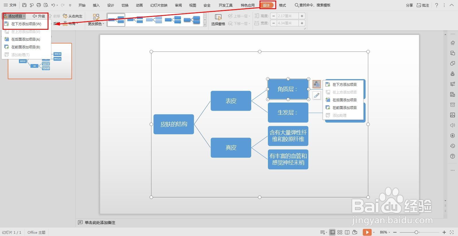The image size is (458, 236).
Task: Start slideshow with orange play button
Action: (x=367, y=232)
